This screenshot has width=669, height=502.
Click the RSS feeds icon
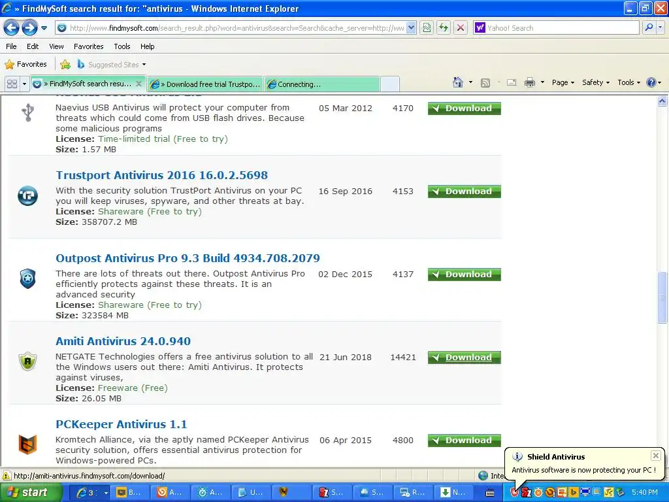pos(485,83)
